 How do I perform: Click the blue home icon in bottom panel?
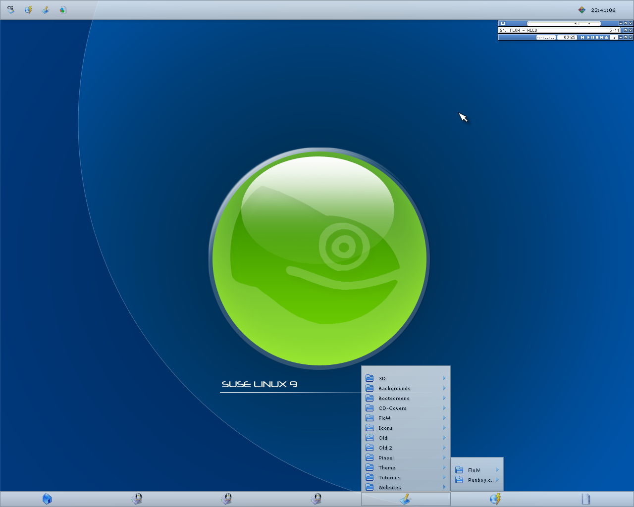tap(47, 499)
